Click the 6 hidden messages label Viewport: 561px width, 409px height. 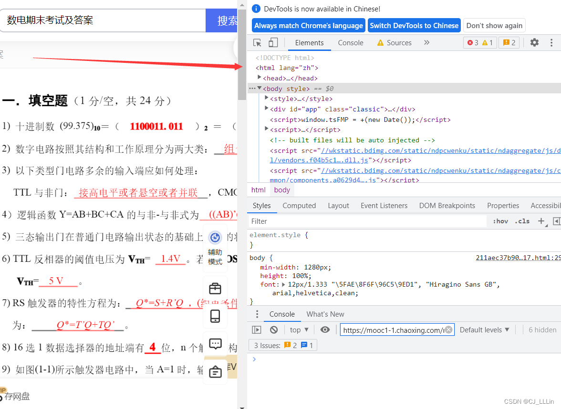542,329
